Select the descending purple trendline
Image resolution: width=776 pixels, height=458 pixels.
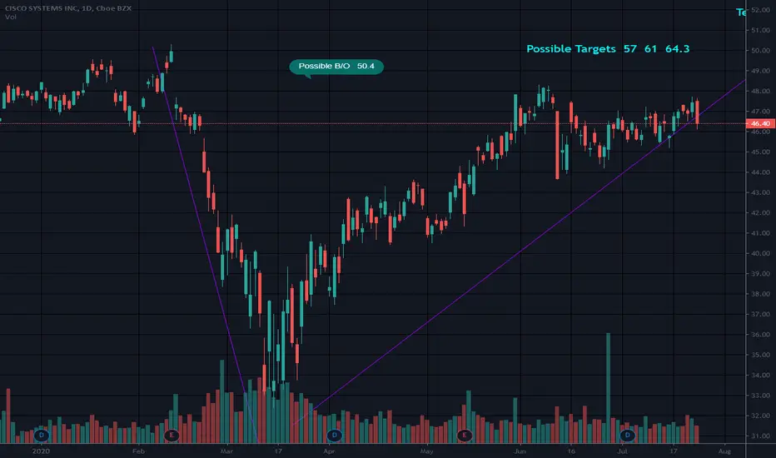pyautogui.click(x=205, y=242)
